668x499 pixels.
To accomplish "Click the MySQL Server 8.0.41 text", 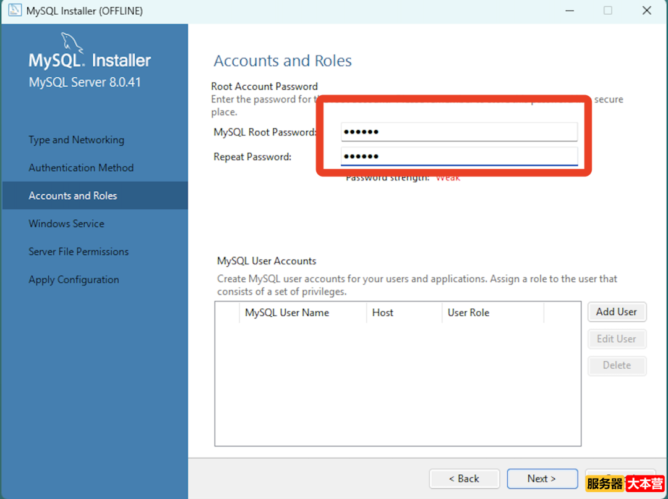I will click(x=85, y=82).
